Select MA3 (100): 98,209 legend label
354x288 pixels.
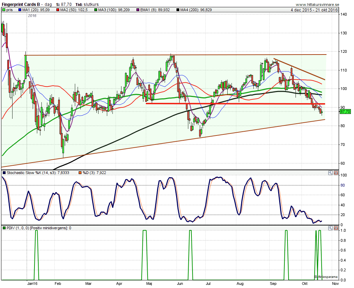coord(114,10)
